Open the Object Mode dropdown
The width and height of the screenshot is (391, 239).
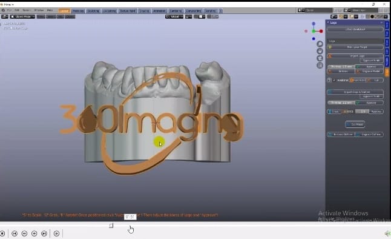point(22,17)
